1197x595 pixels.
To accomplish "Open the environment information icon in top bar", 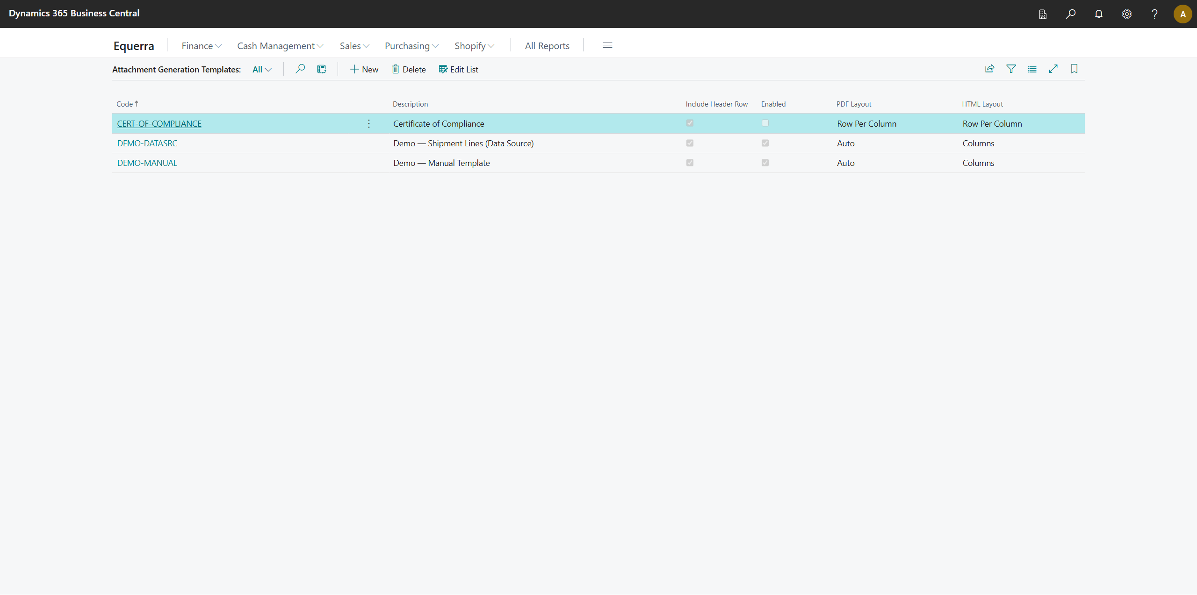I will [x=1043, y=14].
